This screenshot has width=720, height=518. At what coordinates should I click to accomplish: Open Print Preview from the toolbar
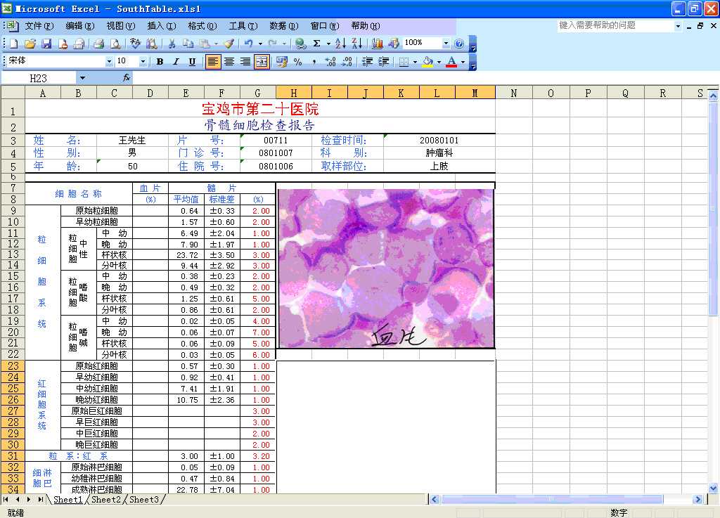pyautogui.click(x=116, y=44)
